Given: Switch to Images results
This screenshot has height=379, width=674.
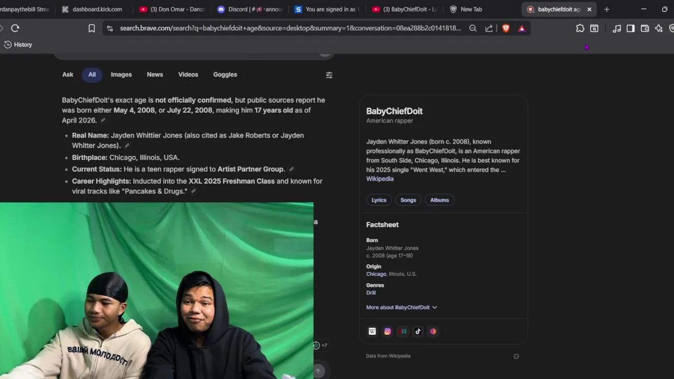Looking at the screenshot, I should coord(121,75).
